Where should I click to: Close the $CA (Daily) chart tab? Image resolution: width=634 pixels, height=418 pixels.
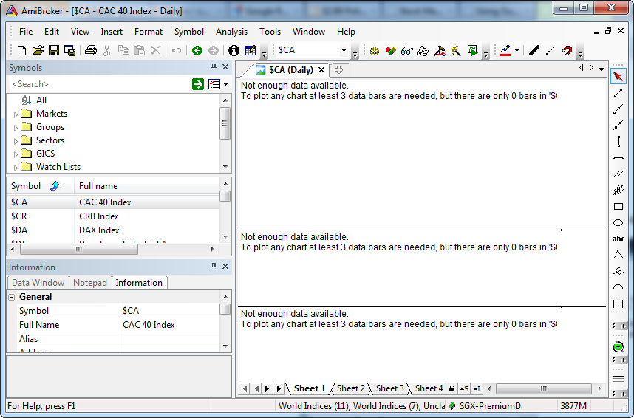tap(321, 70)
